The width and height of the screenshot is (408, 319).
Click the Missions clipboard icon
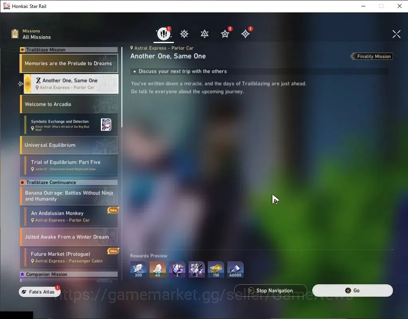click(x=15, y=34)
